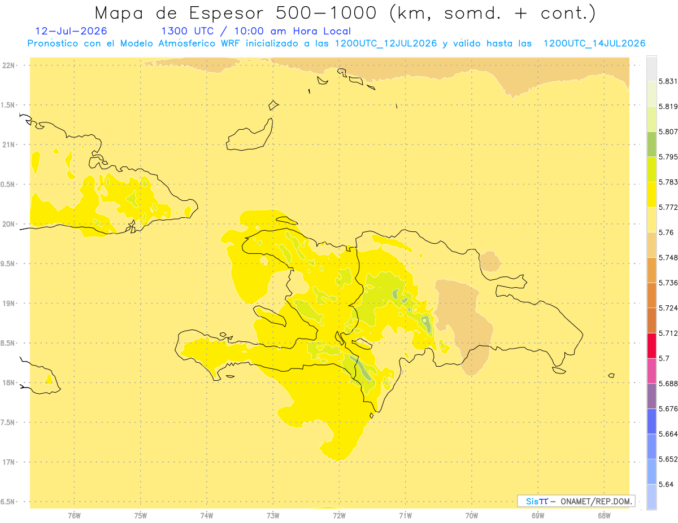Click the 5.783 legend value
The image size is (678, 523).
(668, 182)
